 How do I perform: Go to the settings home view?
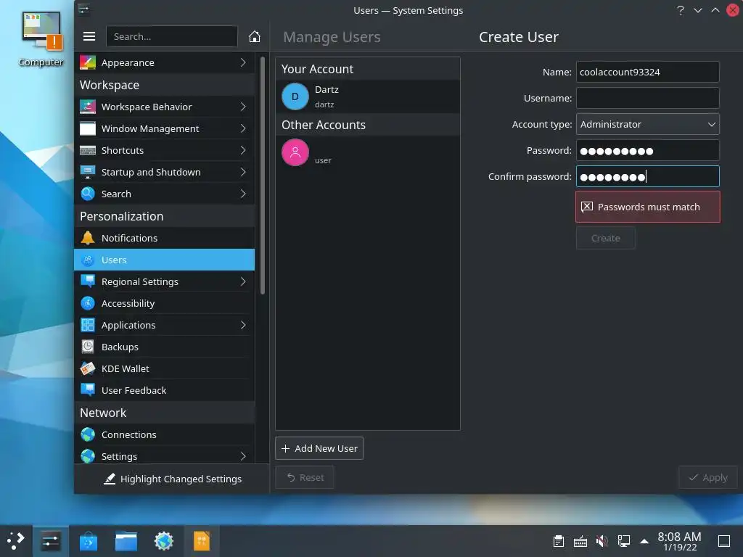click(x=255, y=36)
